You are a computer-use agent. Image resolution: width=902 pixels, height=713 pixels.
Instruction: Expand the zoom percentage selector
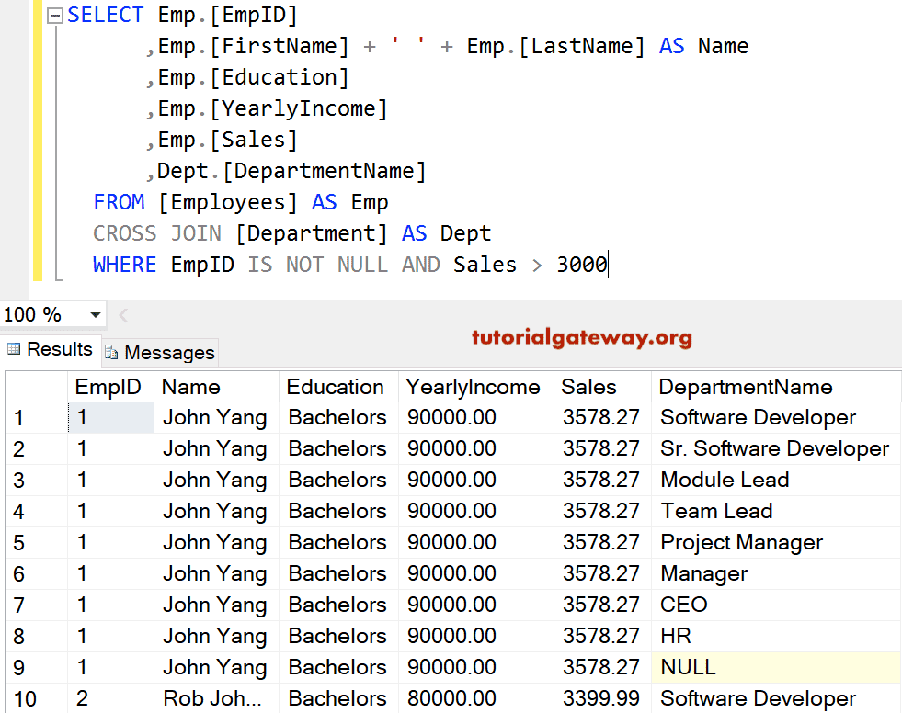95,314
